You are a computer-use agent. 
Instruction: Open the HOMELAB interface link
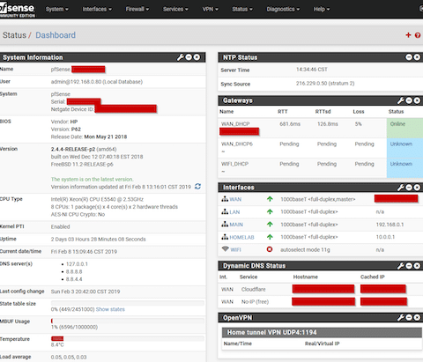[241, 237]
